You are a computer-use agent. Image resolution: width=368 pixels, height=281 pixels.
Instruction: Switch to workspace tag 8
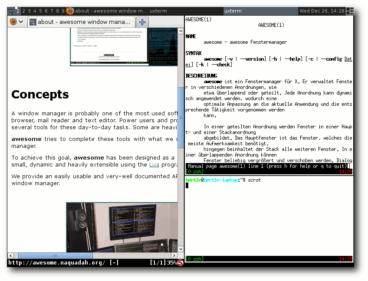pos(57,11)
